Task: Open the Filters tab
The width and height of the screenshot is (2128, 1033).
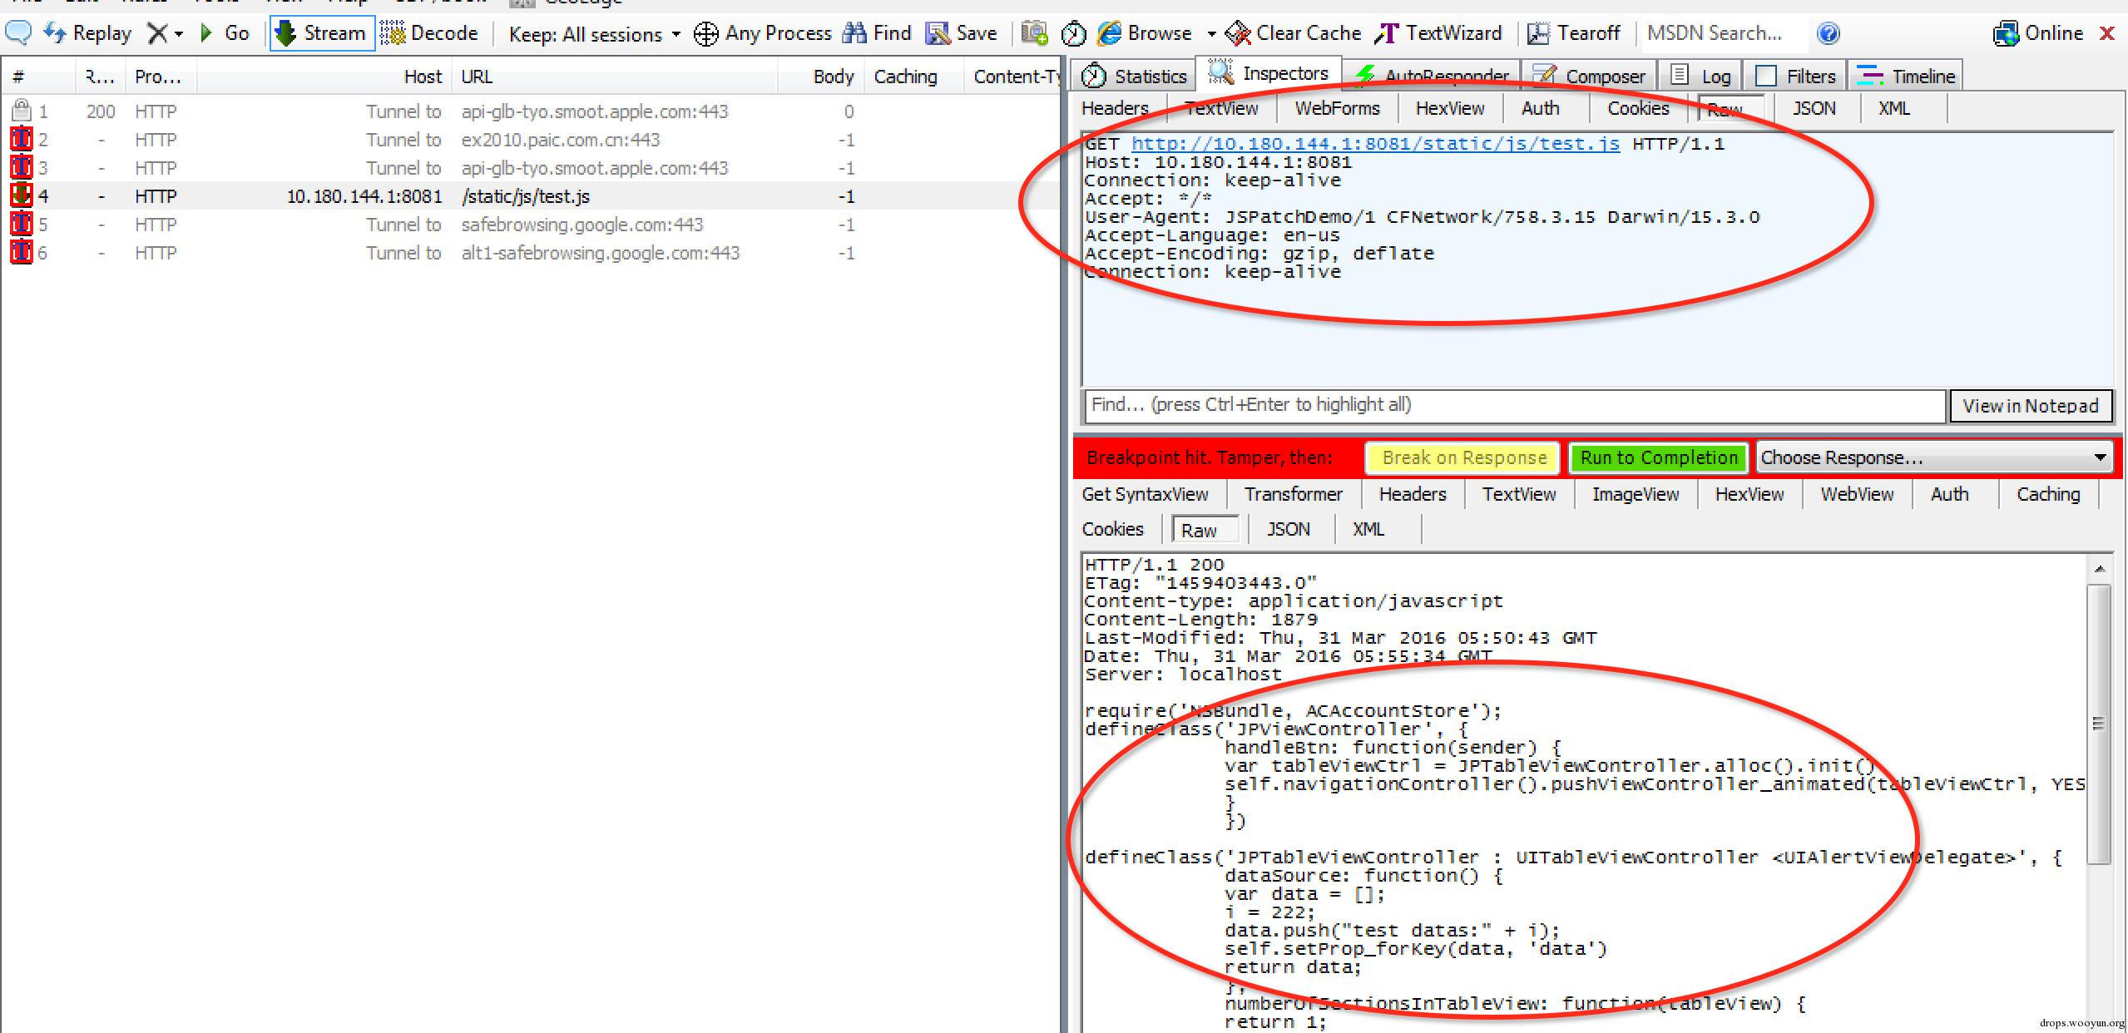Action: (1795, 76)
